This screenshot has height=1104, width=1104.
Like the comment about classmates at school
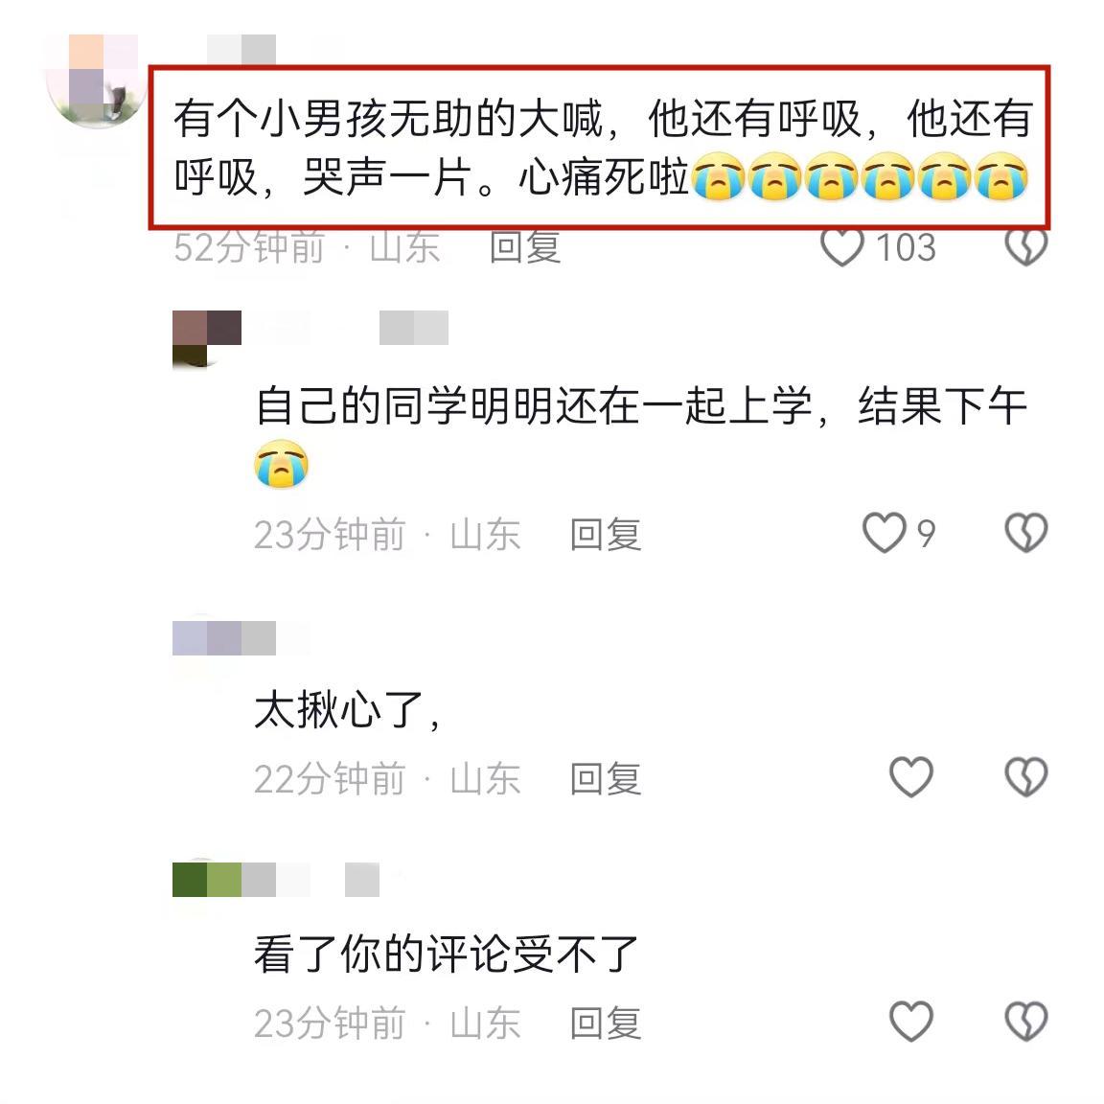point(885,533)
